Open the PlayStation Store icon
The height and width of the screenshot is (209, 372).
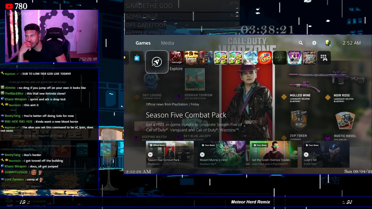click(x=137, y=58)
